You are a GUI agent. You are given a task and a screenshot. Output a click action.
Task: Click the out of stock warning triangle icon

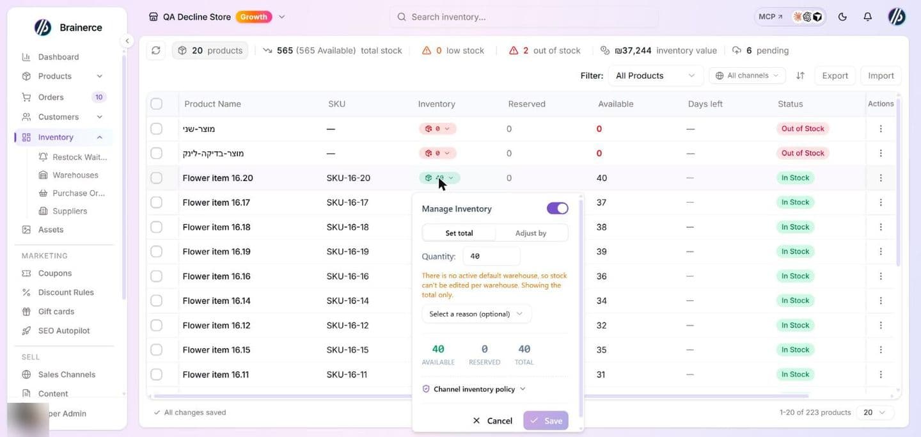pos(514,51)
